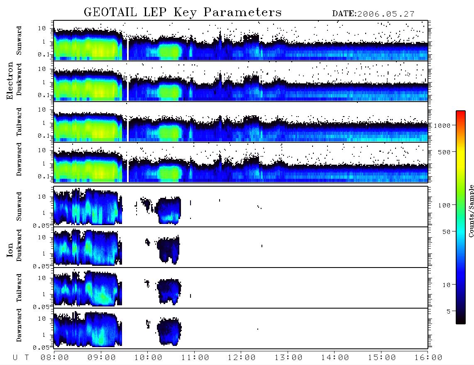
Task: Click the 50 color bar tick label
Action: pos(446,232)
